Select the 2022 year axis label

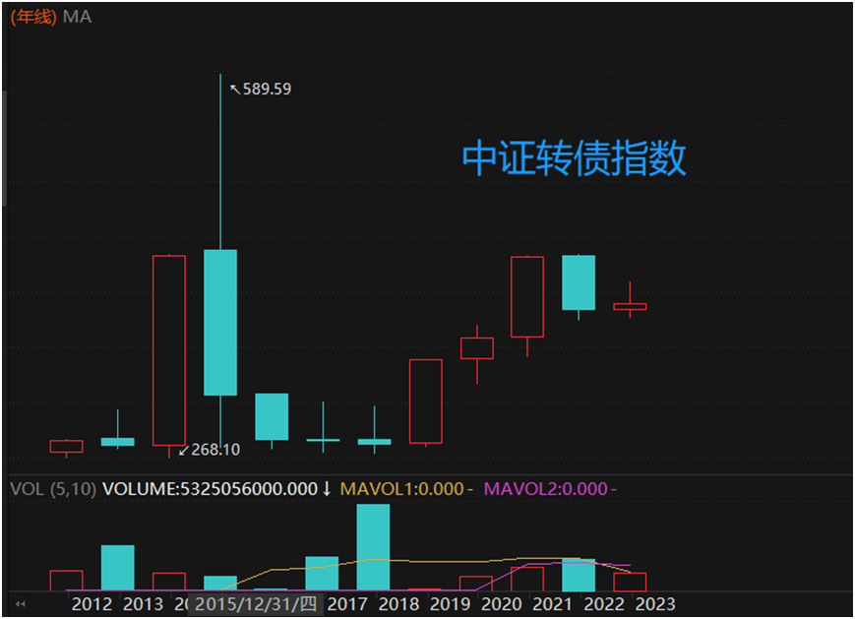[604, 604]
